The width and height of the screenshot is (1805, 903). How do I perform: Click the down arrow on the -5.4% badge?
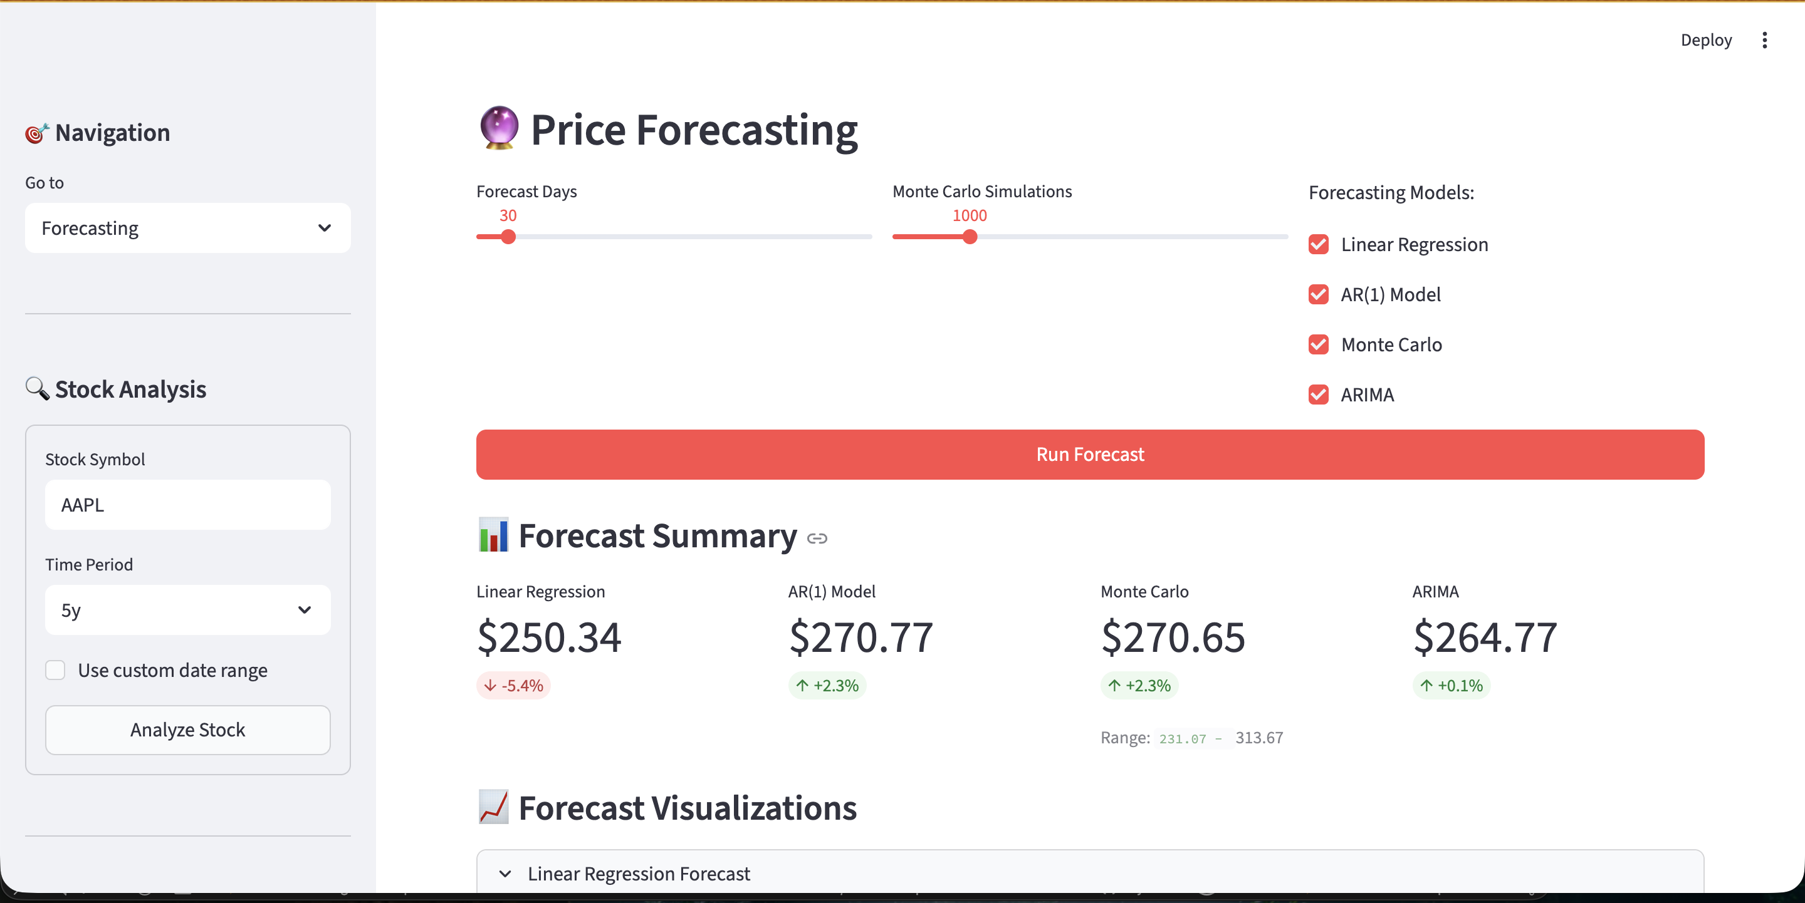click(491, 685)
